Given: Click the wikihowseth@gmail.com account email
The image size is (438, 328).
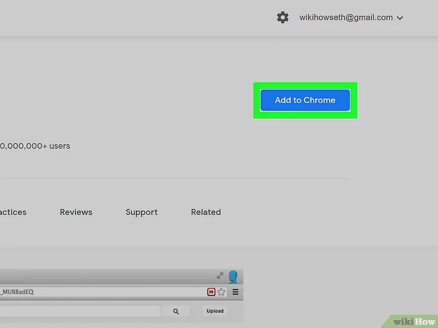Looking at the screenshot, I should [x=346, y=17].
